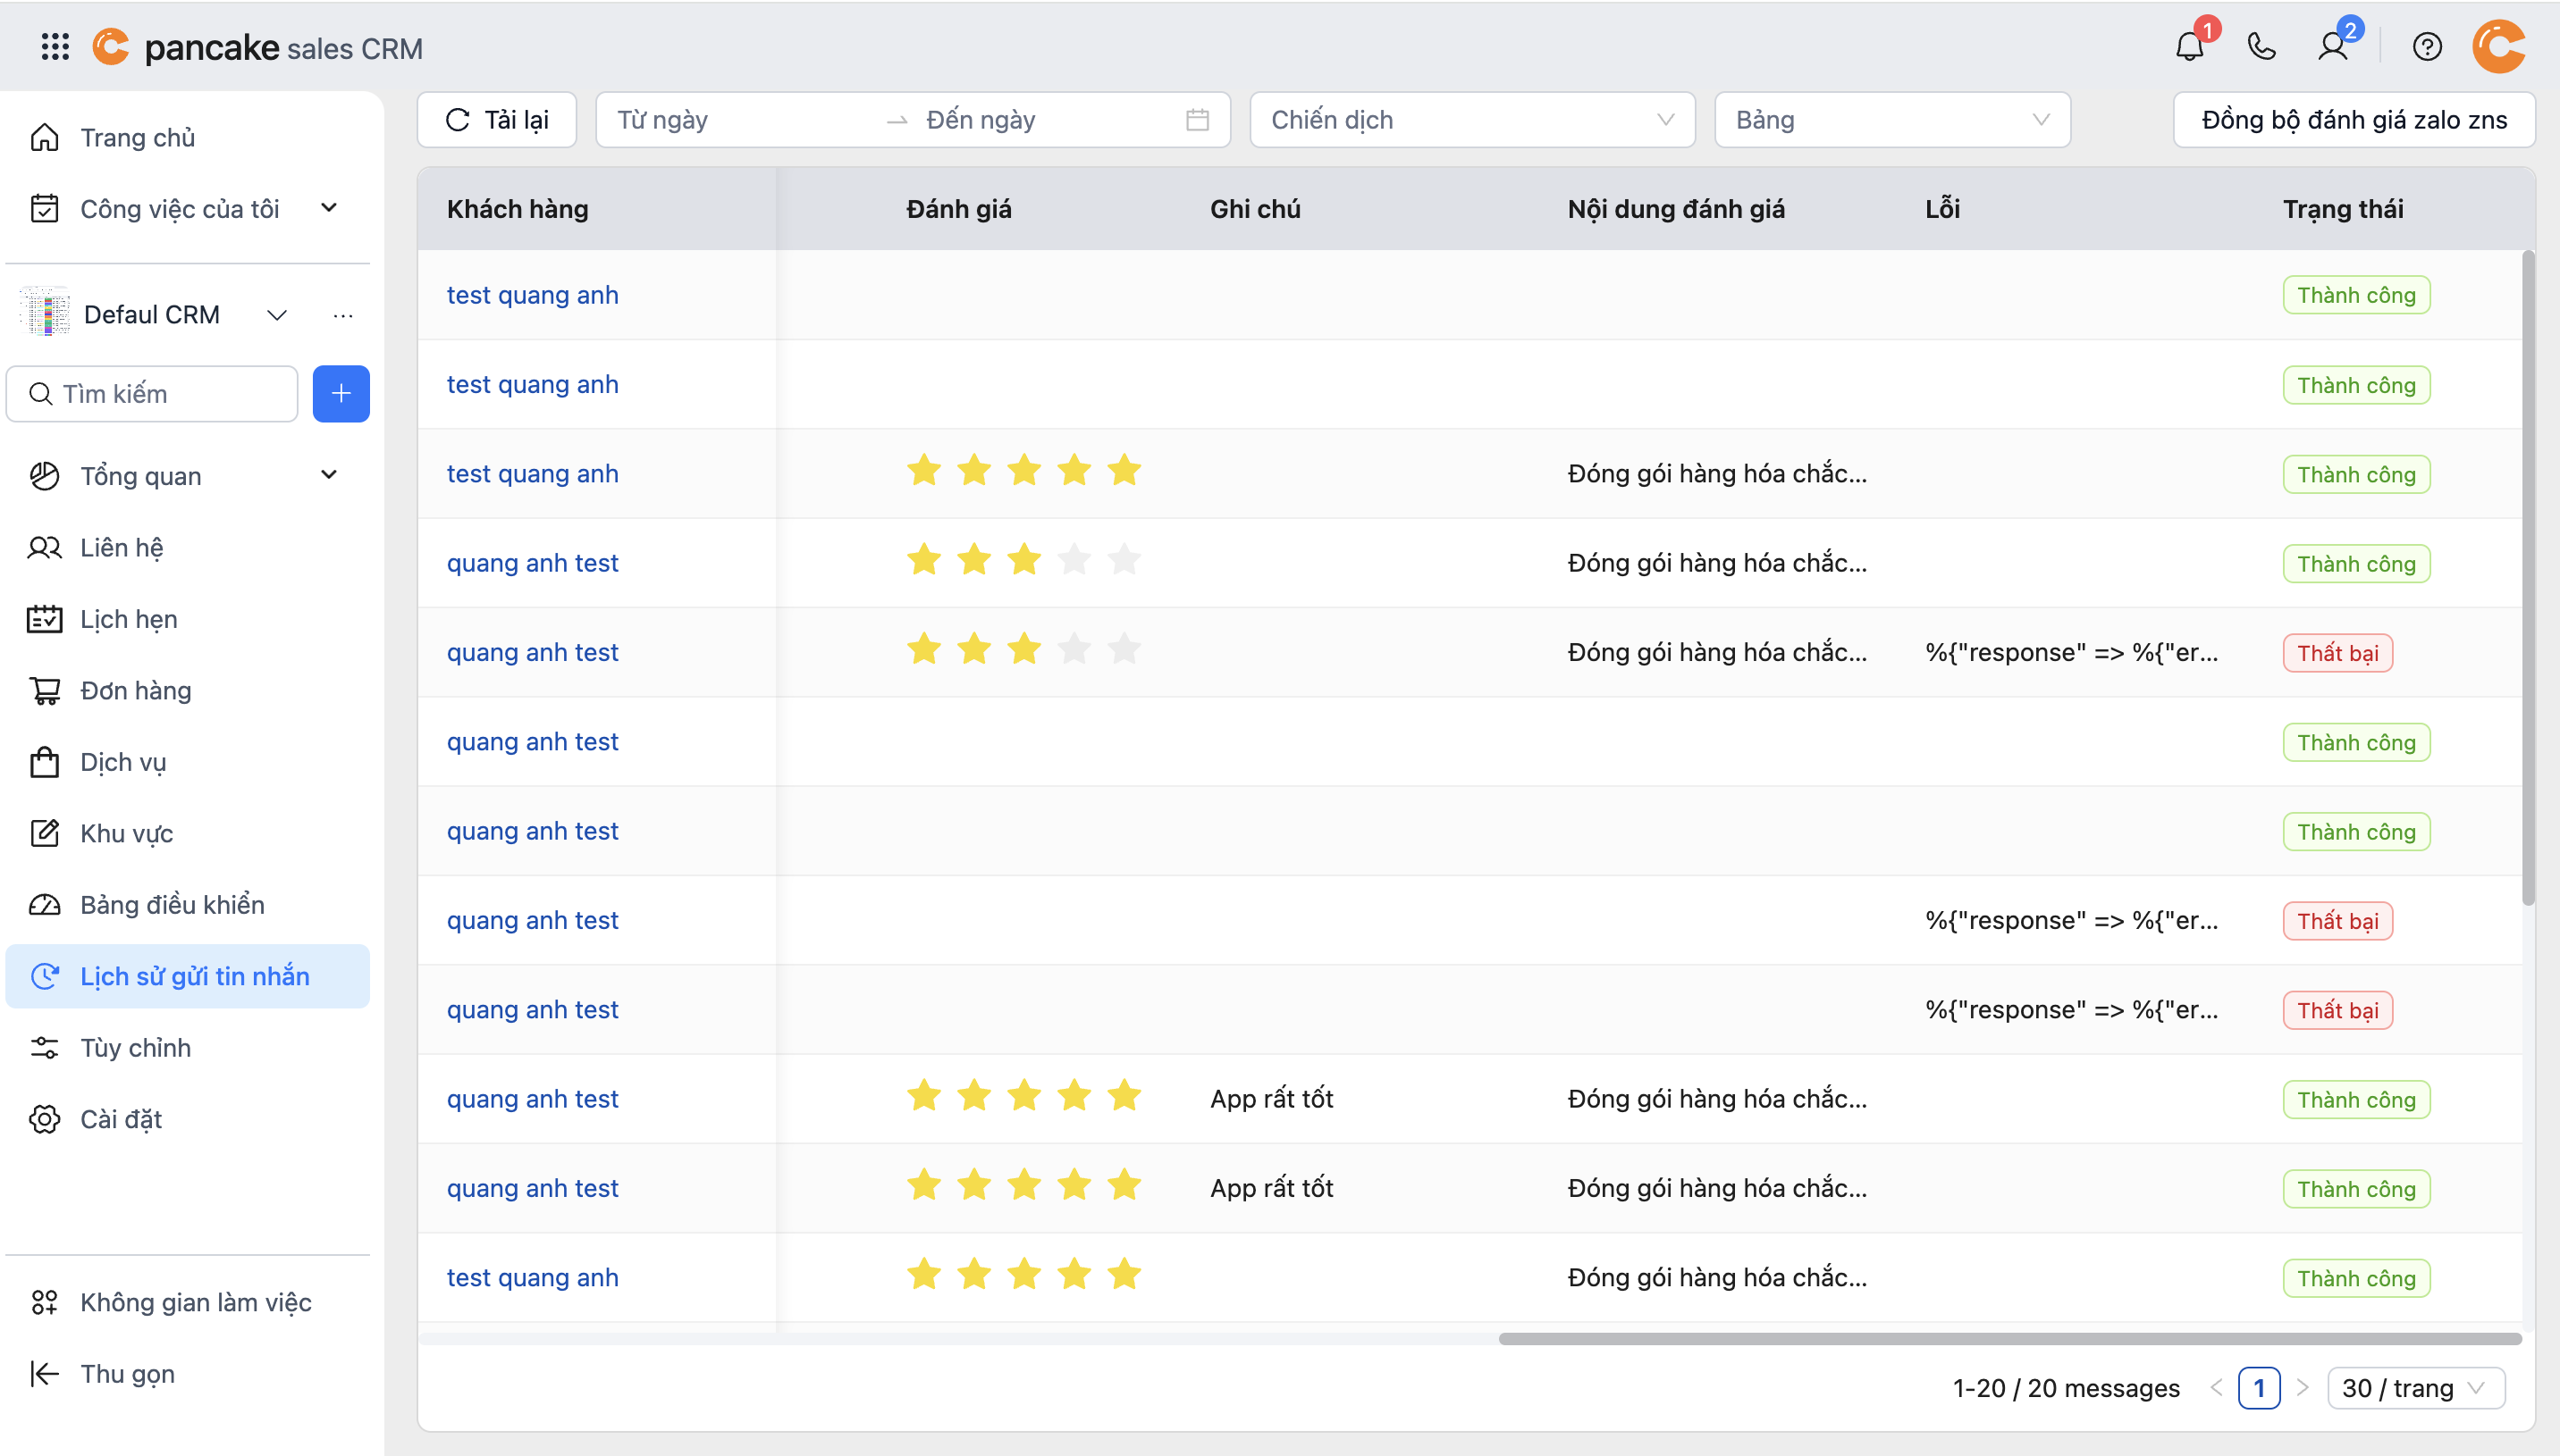Open Lịch hẹn sidebar item
The image size is (2560, 1456).
click(128, 619)
